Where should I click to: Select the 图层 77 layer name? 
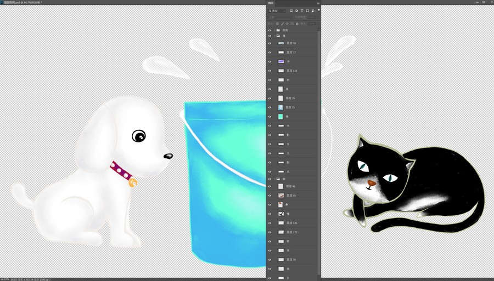291,53
